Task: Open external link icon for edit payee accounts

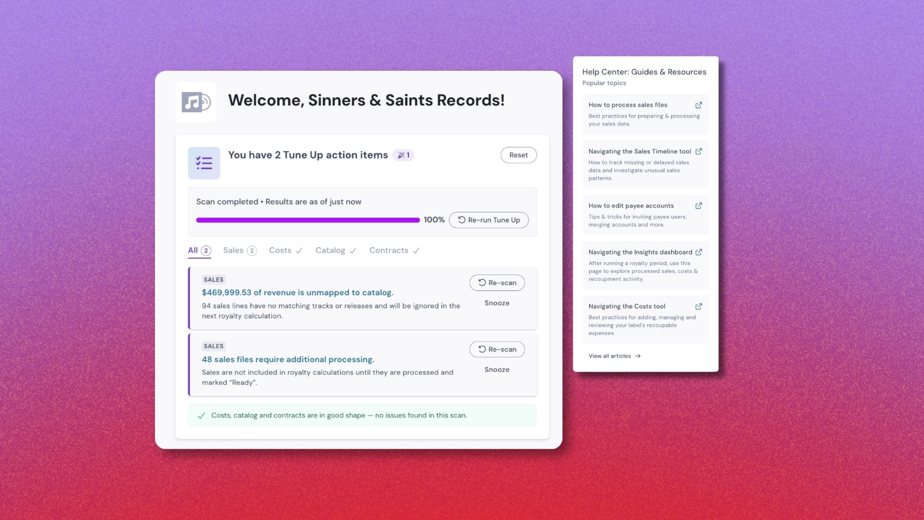Action: (698, 206)
